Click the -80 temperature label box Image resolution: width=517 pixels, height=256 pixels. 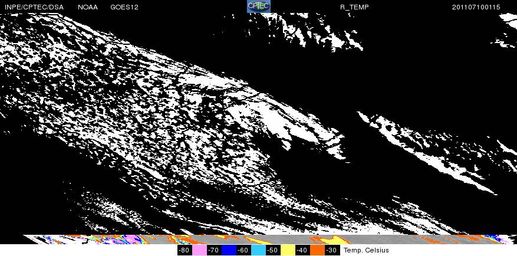tap(185, 250)
